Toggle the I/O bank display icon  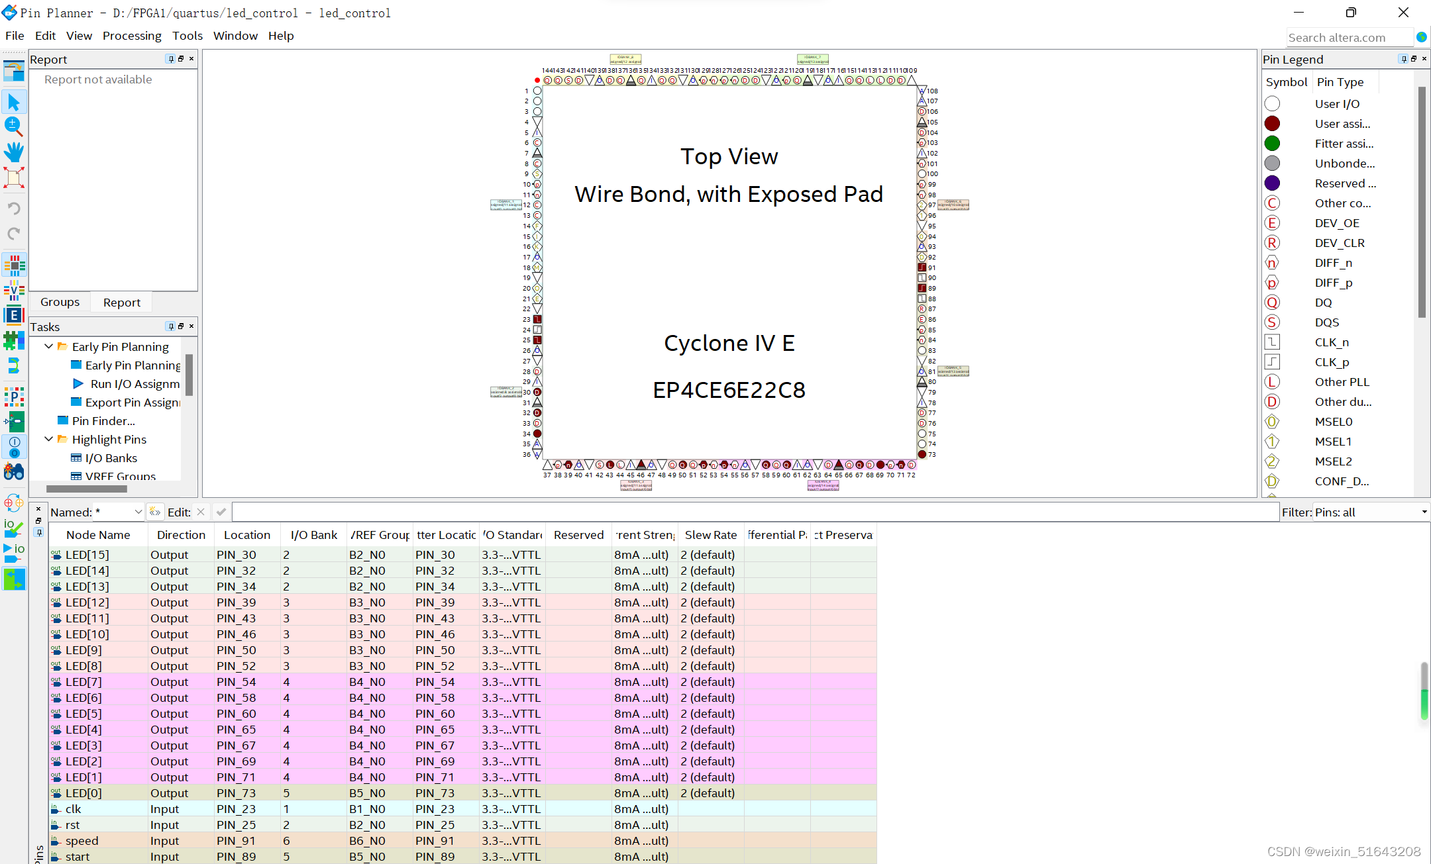14,447
